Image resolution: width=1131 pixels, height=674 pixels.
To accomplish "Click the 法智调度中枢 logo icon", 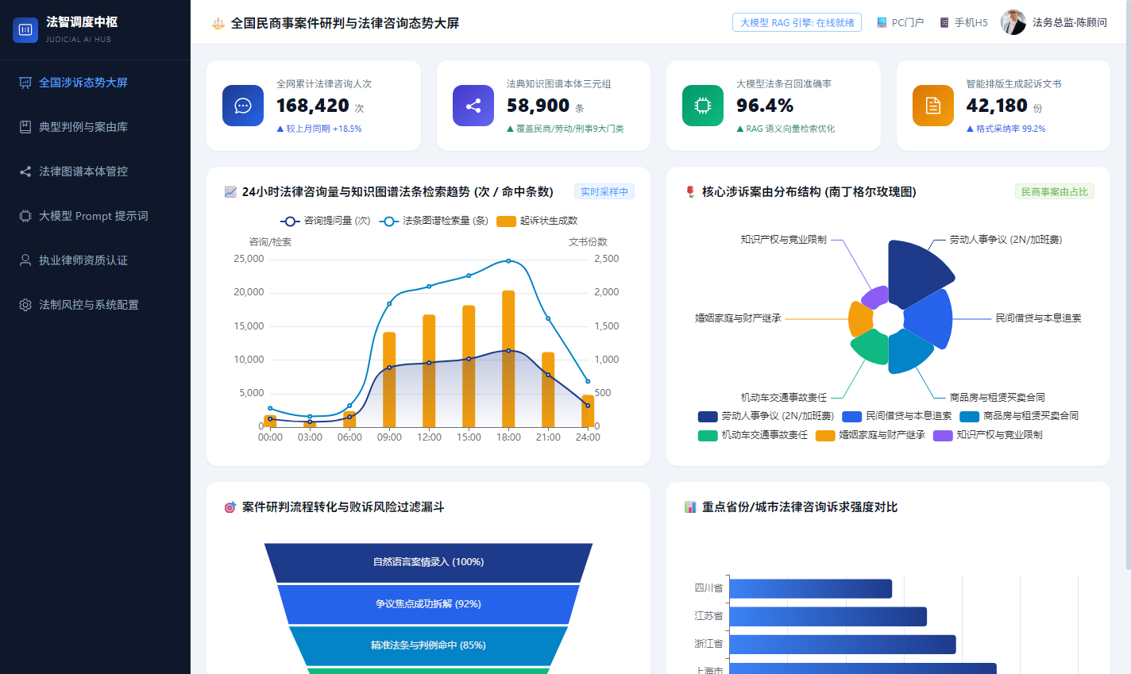I will 25,30.
